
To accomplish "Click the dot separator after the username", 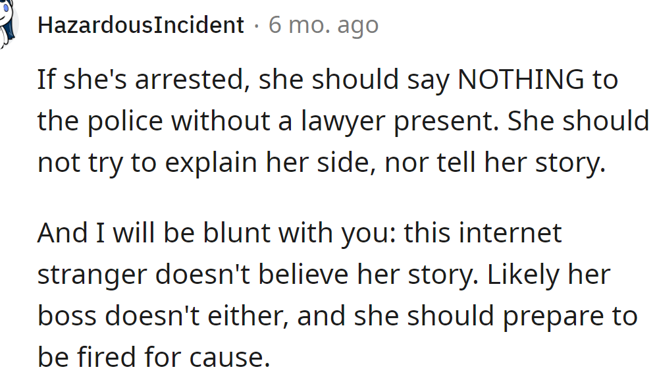I will [x=257, y=26].
